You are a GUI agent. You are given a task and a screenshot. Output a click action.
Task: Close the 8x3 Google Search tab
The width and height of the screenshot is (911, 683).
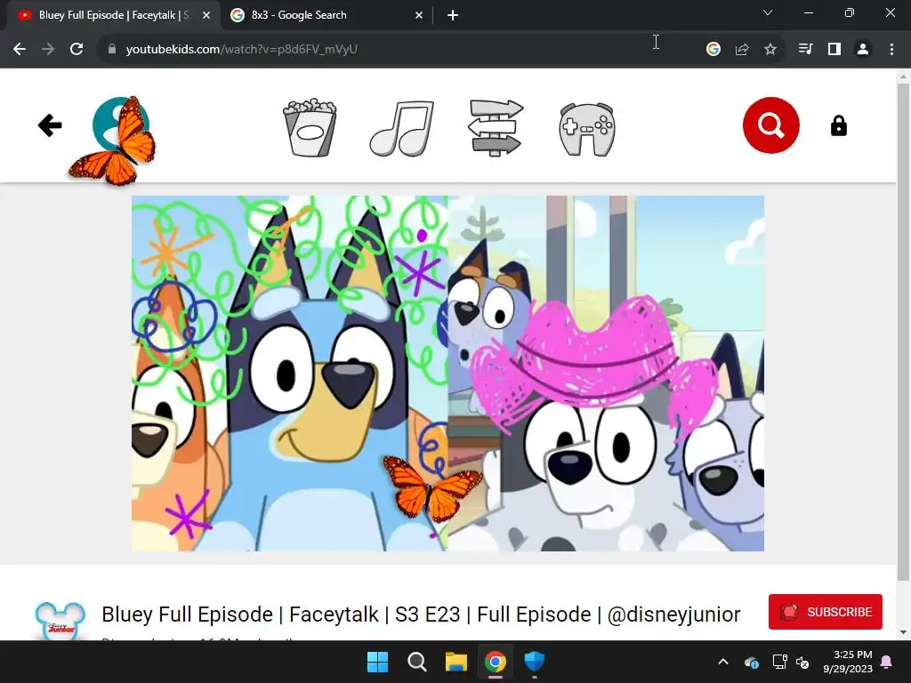tap(419, 15)
